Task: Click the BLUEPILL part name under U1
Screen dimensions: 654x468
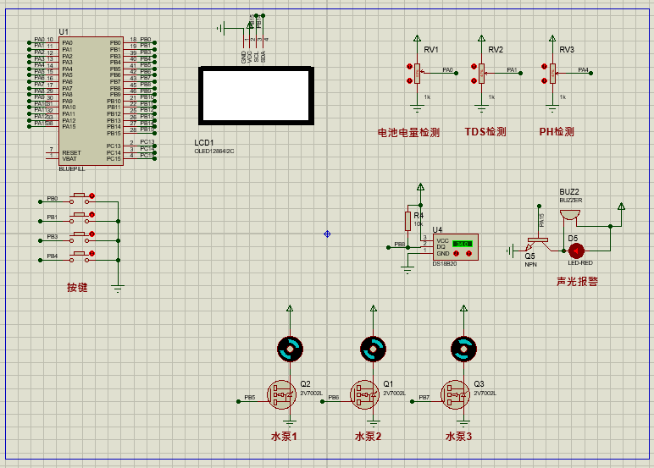Action: 72,168
